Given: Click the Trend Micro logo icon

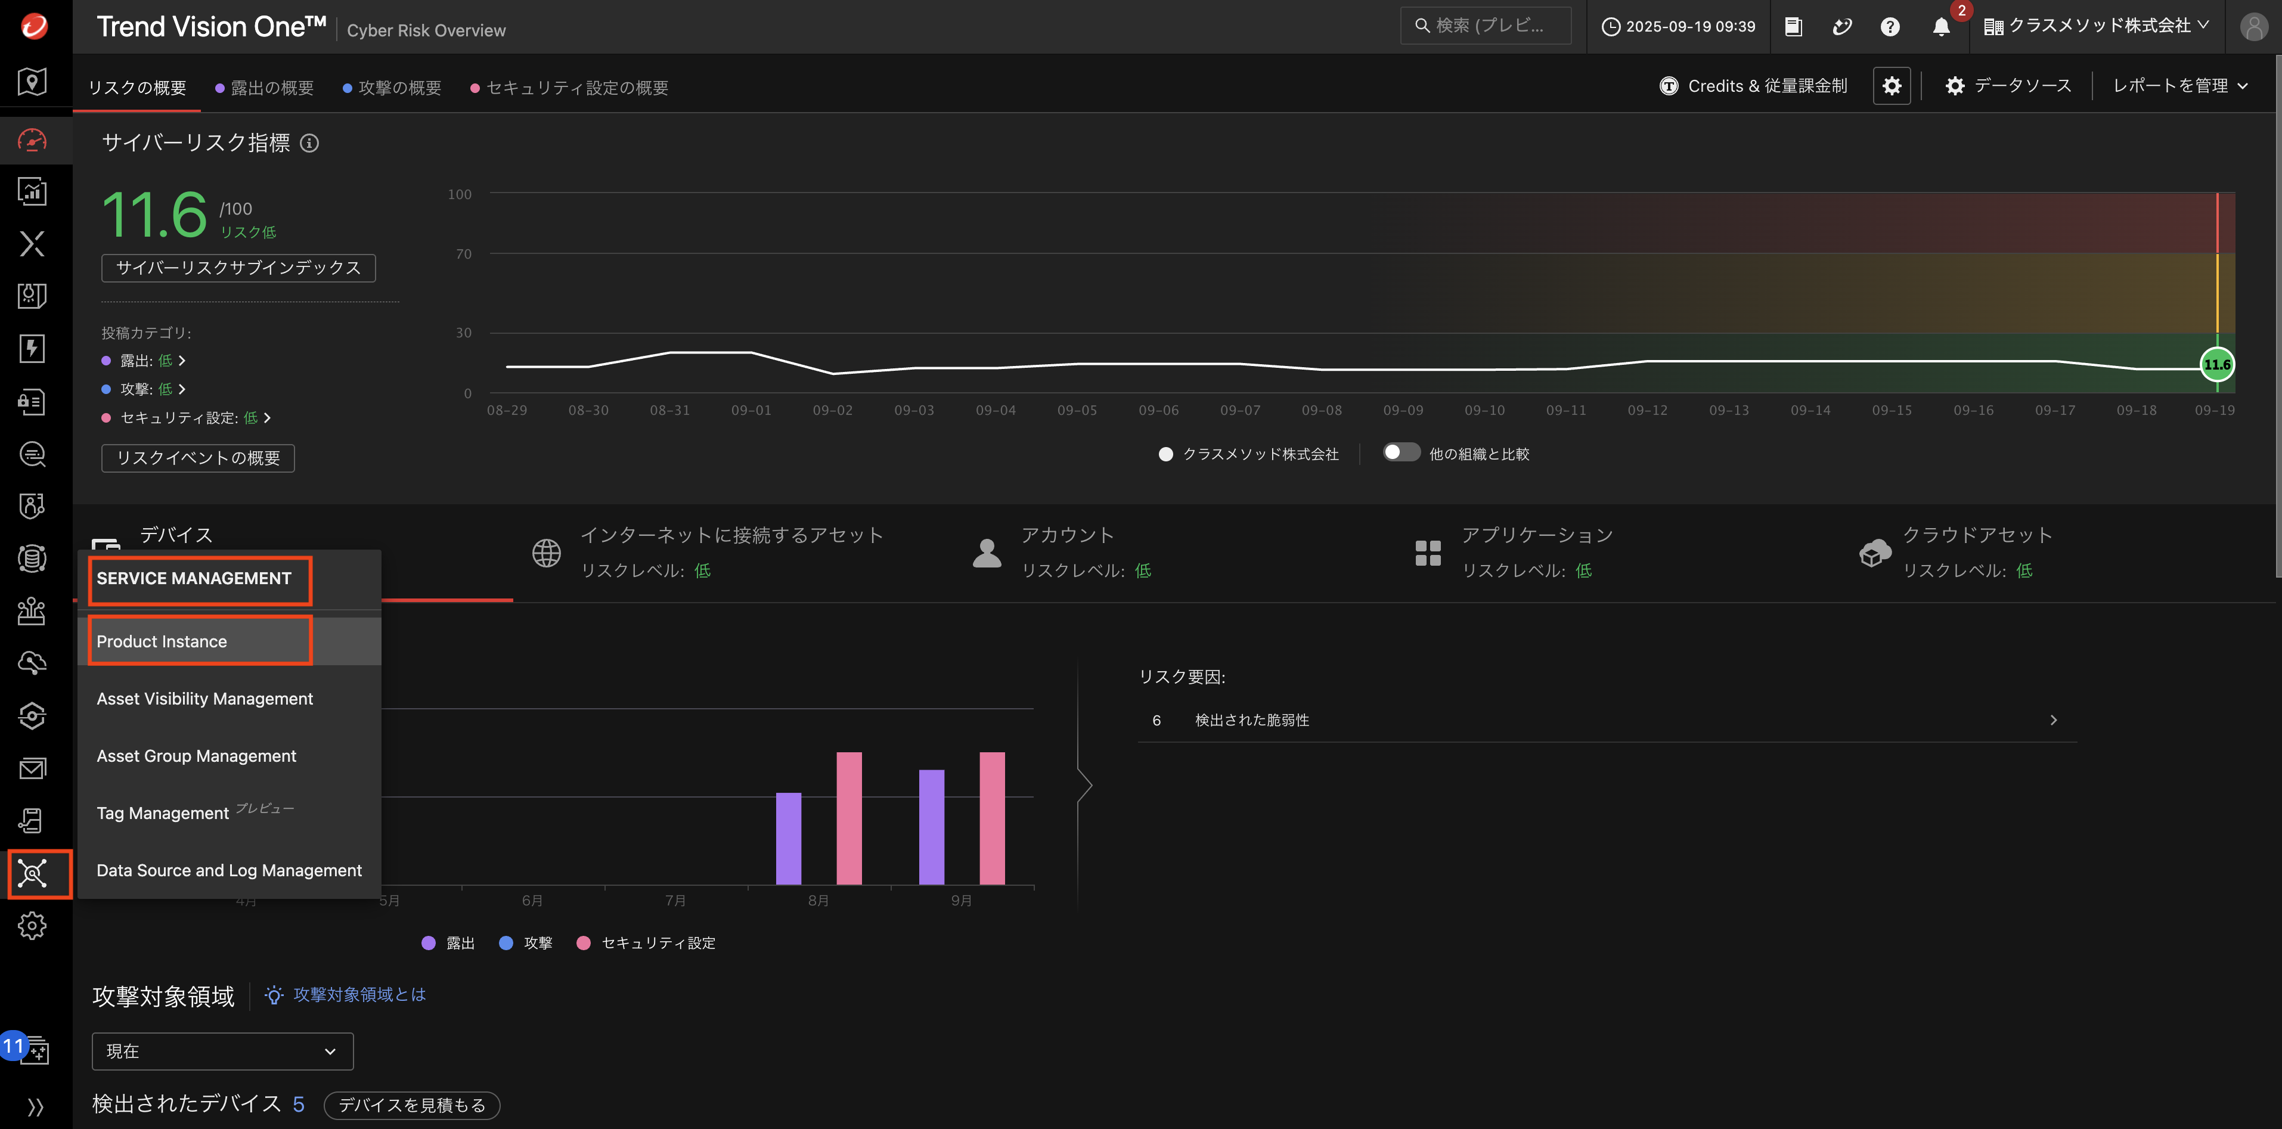Looking at the screenshot, I should pos(33,26).
